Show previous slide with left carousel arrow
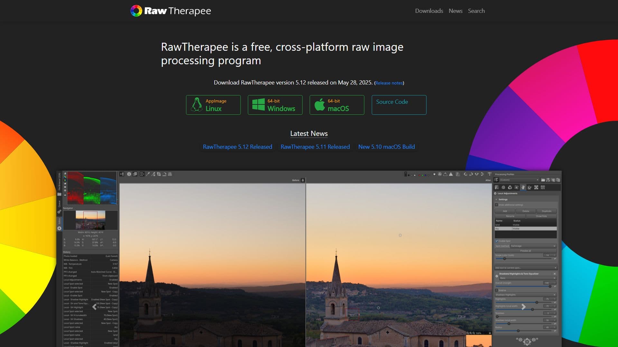This screenshot has height=347, width=618. point(94,307)
